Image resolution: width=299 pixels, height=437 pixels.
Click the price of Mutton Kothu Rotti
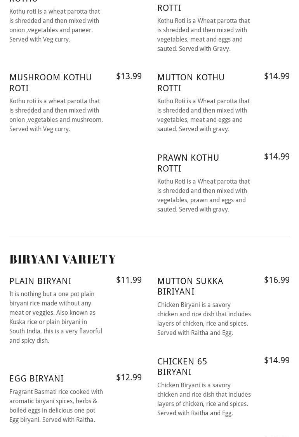click(x=276, y=76)
